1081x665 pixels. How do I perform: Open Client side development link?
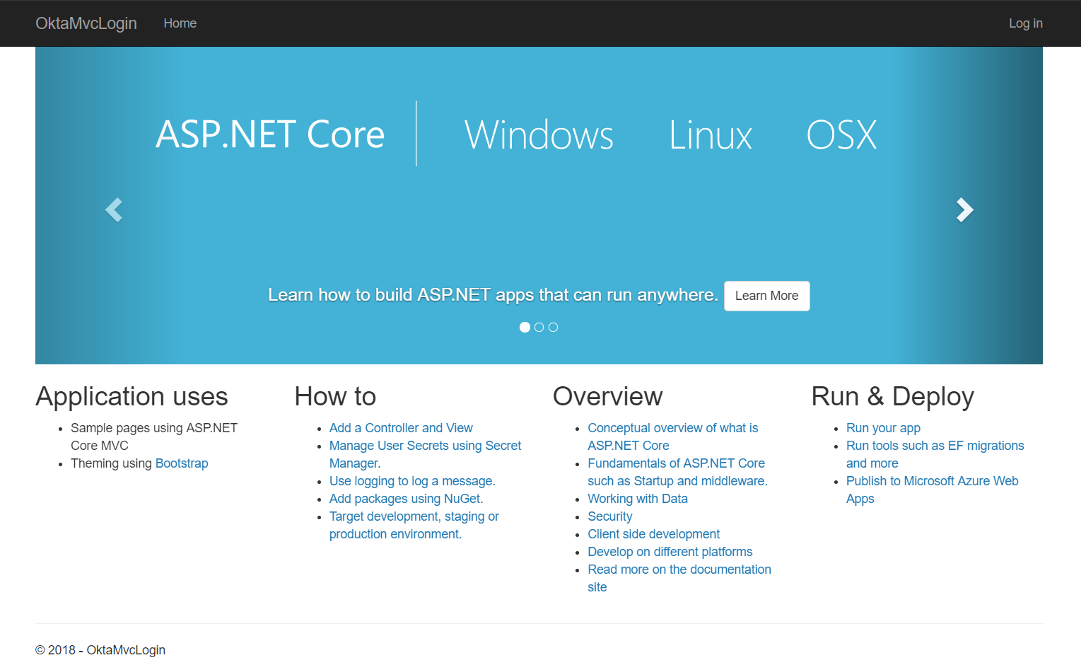pyautogui.click(x=653, y=534)
